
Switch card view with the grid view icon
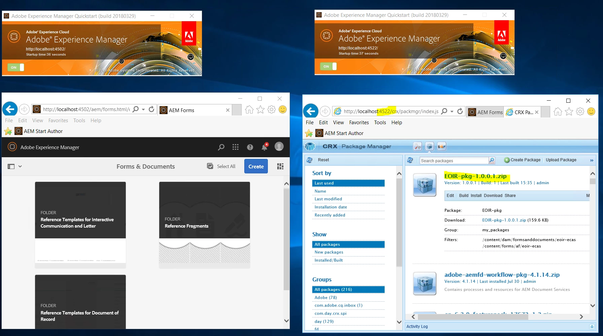click(280, 166)
